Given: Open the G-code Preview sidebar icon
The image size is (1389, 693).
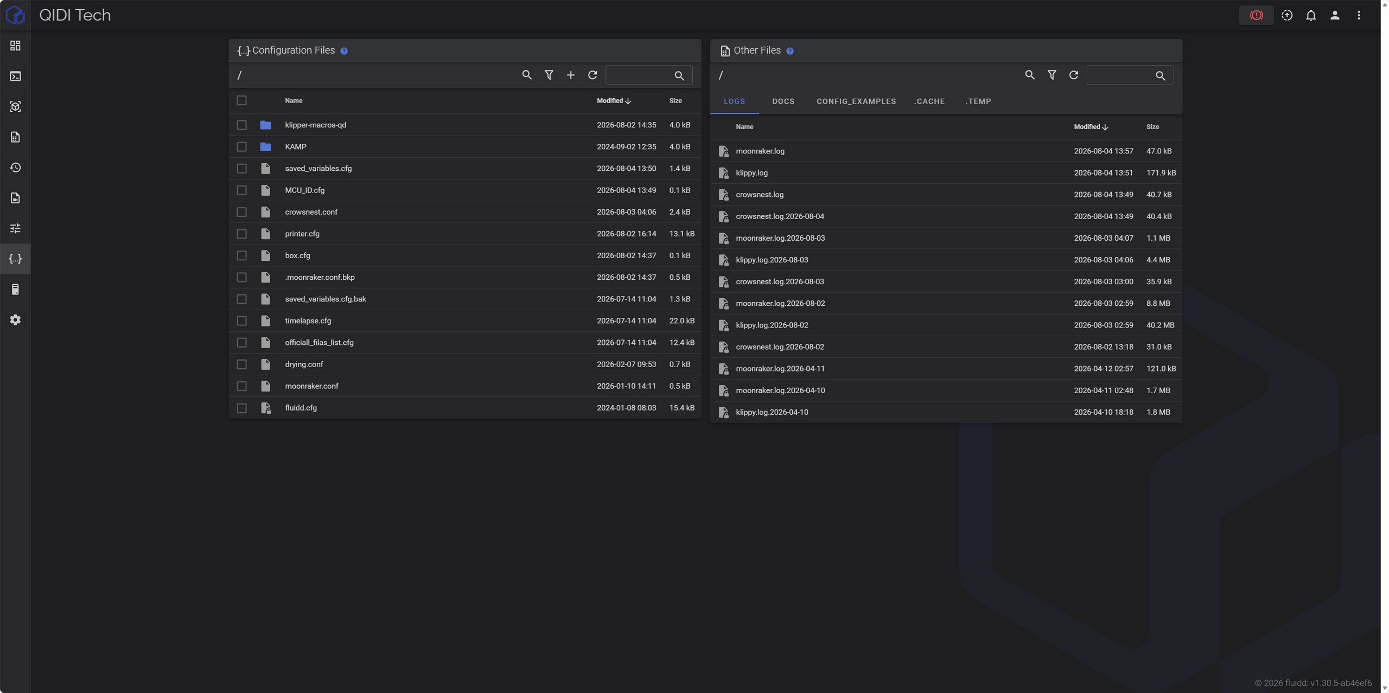Looking at the screenshot, I should (15, 107).
